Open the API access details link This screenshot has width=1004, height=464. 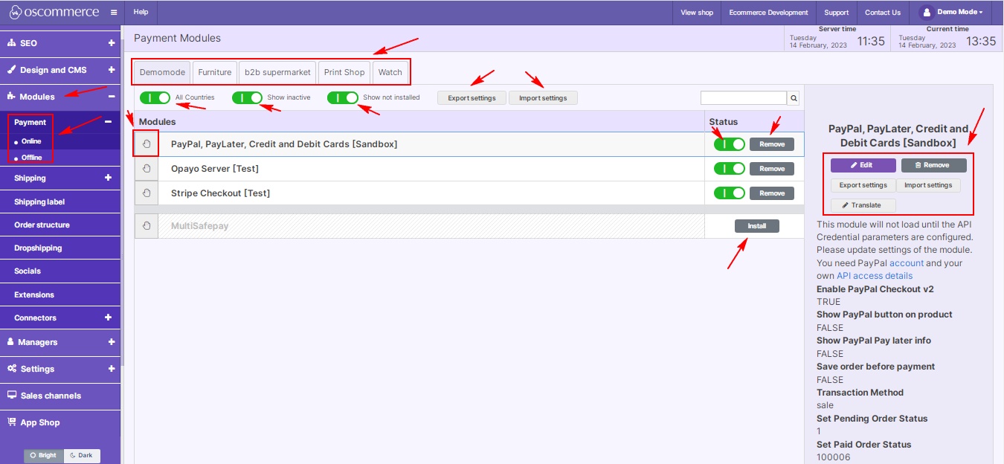[875, 276]
